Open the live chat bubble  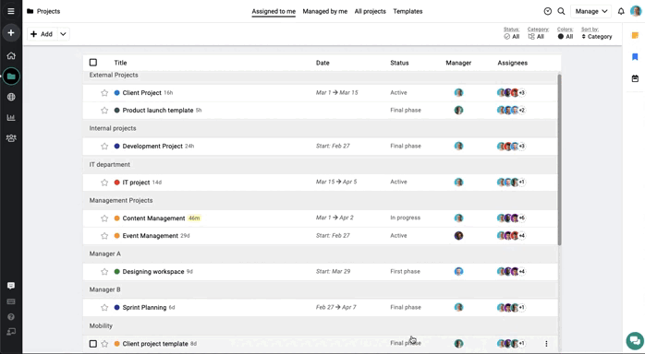635,340
